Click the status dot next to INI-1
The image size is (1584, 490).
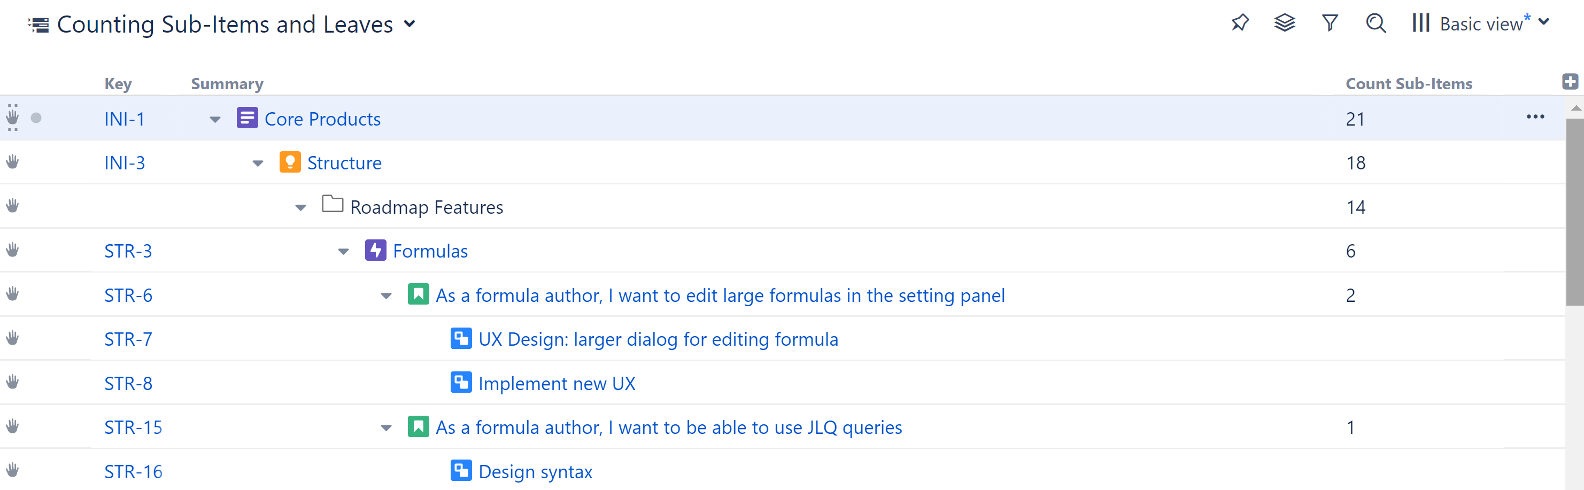pos(36,118)
